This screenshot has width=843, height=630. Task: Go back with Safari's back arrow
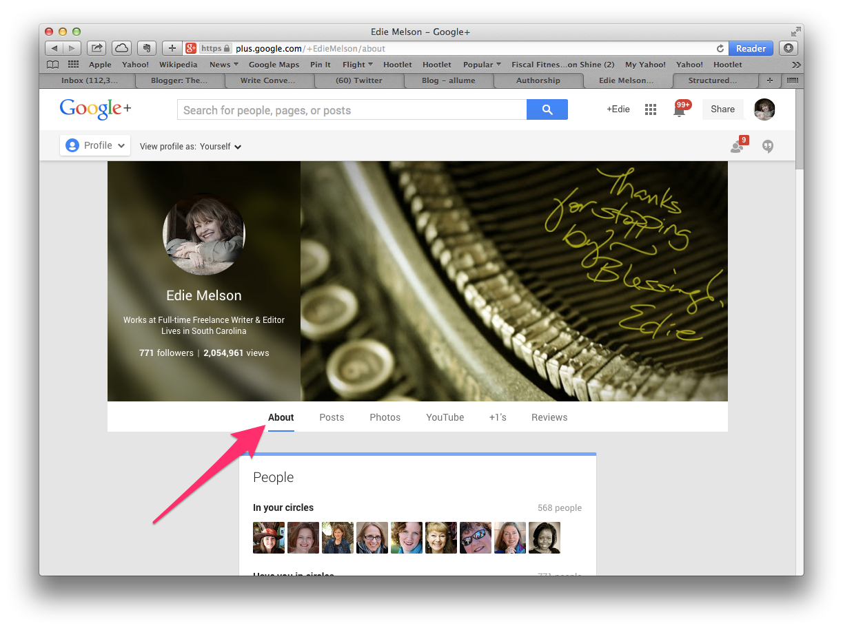[54, 48]
